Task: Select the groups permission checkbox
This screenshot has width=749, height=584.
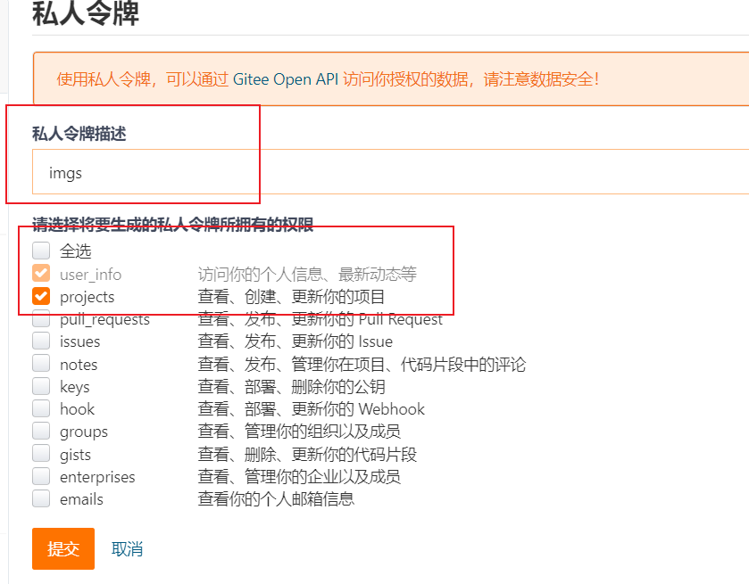Action: point(41,431)
